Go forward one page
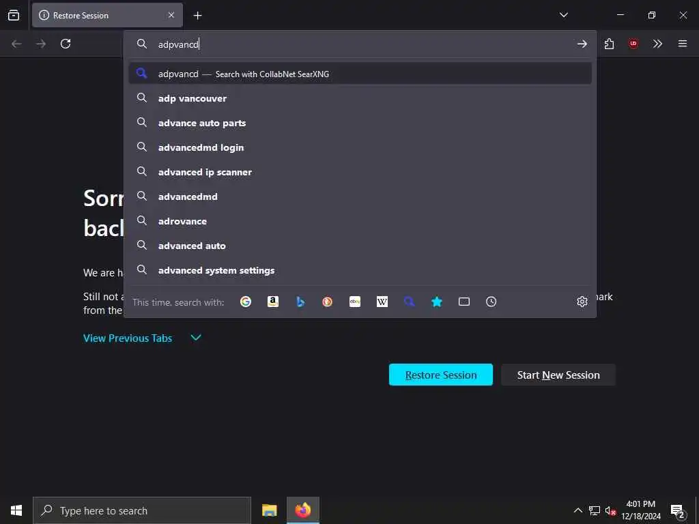This screenshot has width=699, height=524. tap(41, 44)
